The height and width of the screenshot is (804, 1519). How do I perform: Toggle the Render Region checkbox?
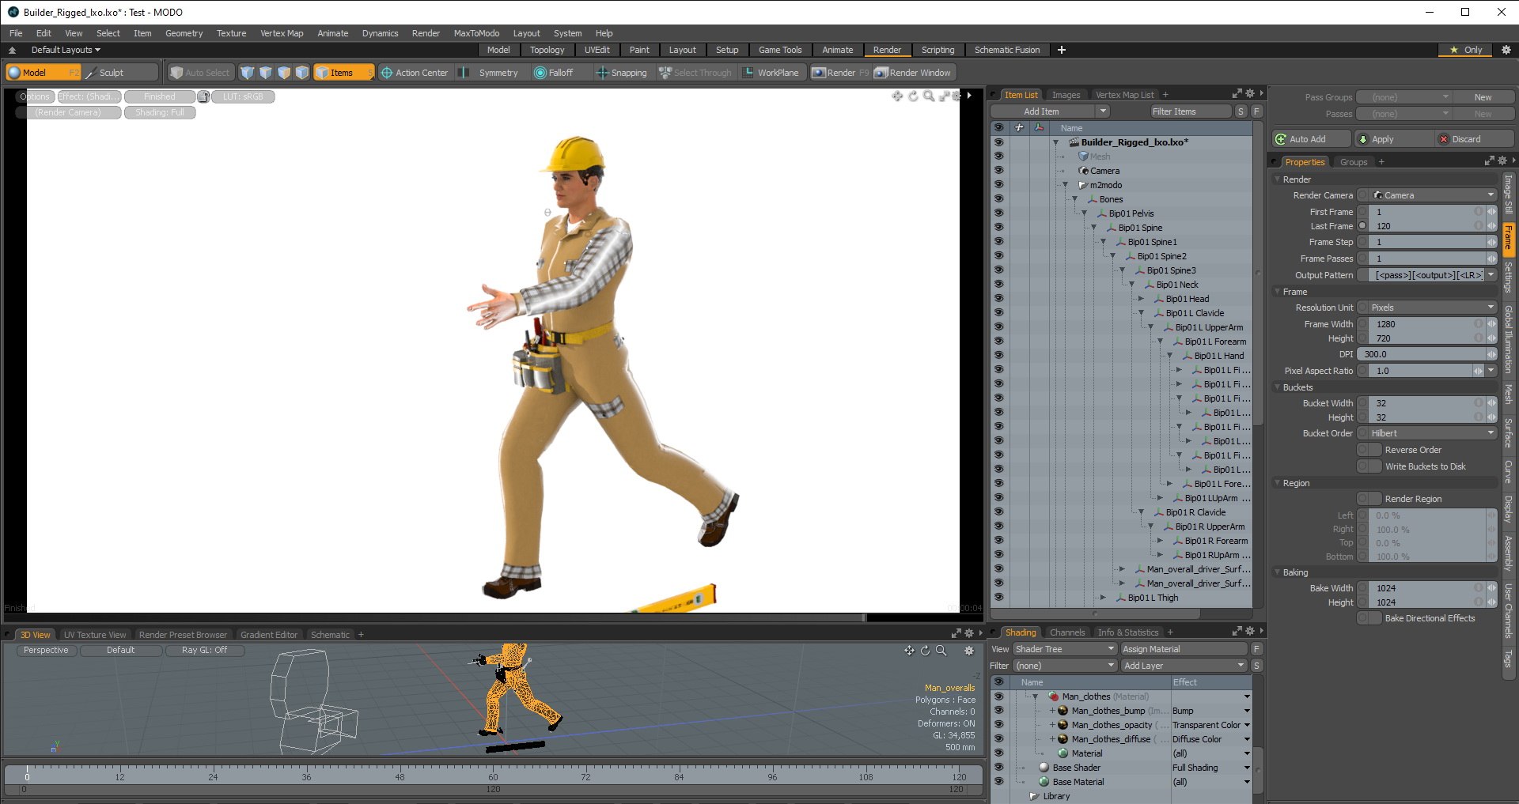pyautogui.click(x=1369, y=499)
